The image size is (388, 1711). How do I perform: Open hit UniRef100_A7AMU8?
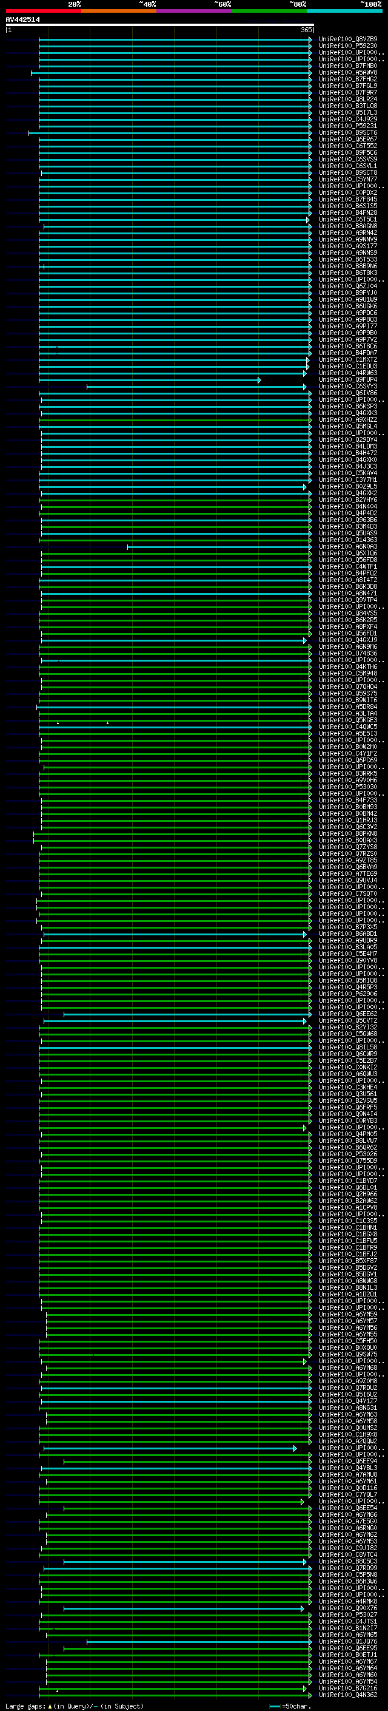[x=348, y=1474]
